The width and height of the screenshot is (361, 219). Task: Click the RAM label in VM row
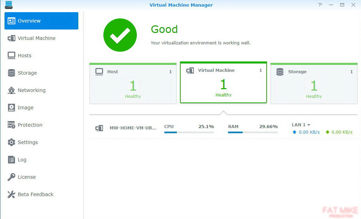tap(233, 126)
